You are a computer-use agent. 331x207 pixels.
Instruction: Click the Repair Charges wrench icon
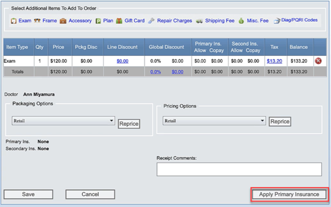(x=151, y=21)
